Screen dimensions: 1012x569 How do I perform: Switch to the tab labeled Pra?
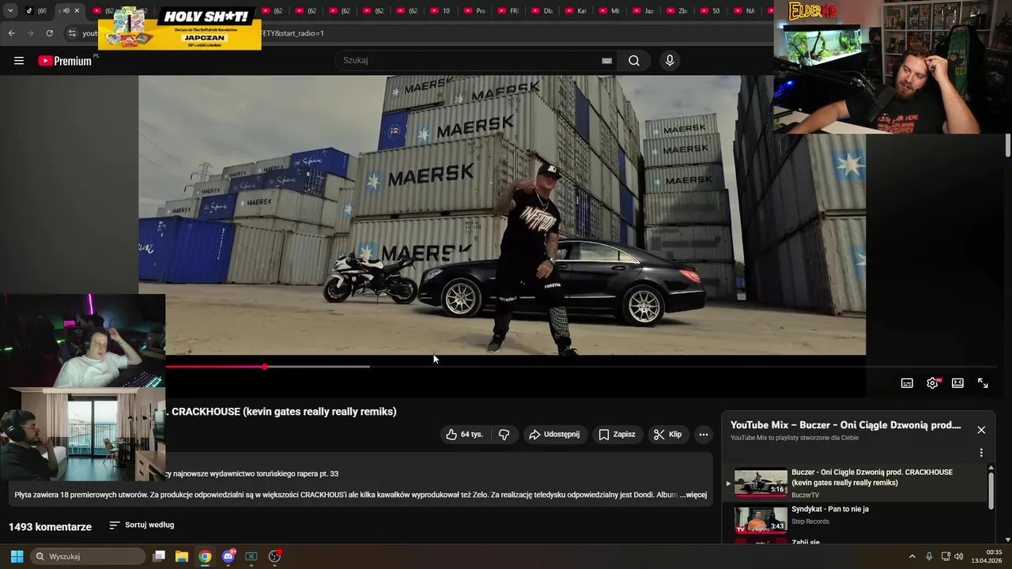[x=474, y=11]
